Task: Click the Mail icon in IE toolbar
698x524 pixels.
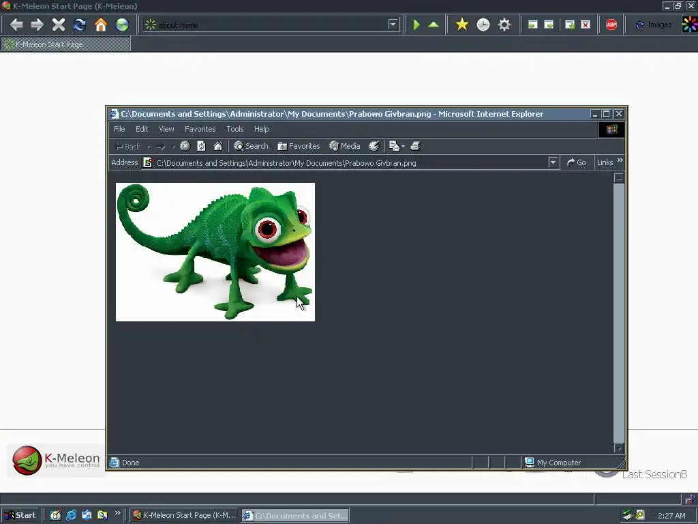Action: click(394, 146)
